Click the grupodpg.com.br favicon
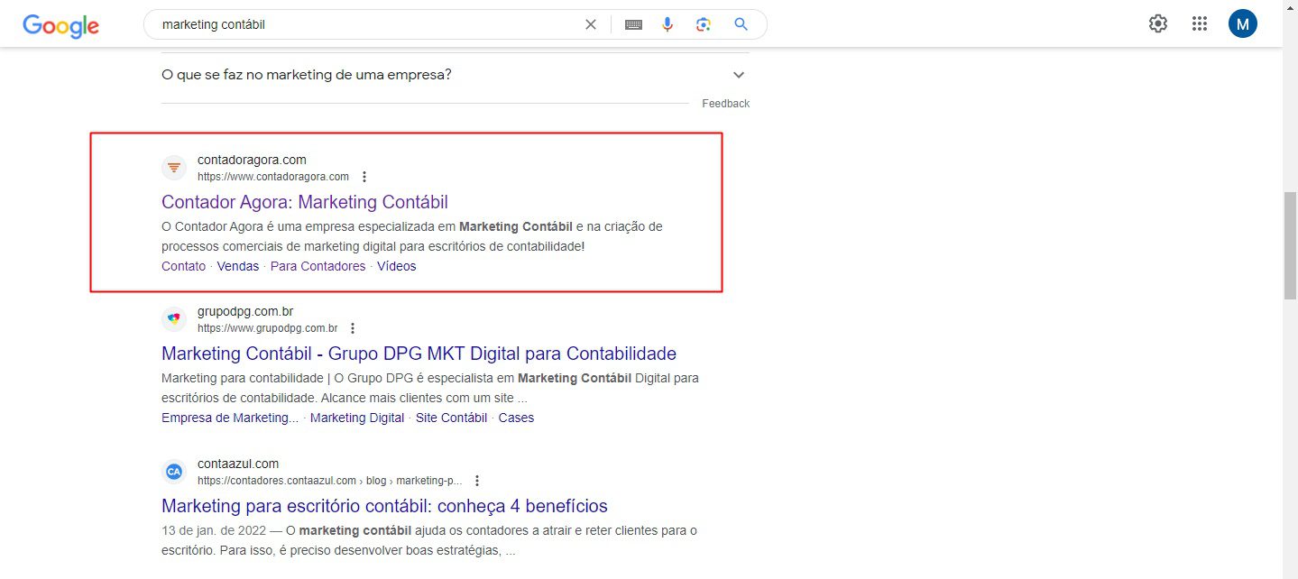Image resolution: width=1298 pixels, height=579 pixels. tap(174, 319)
